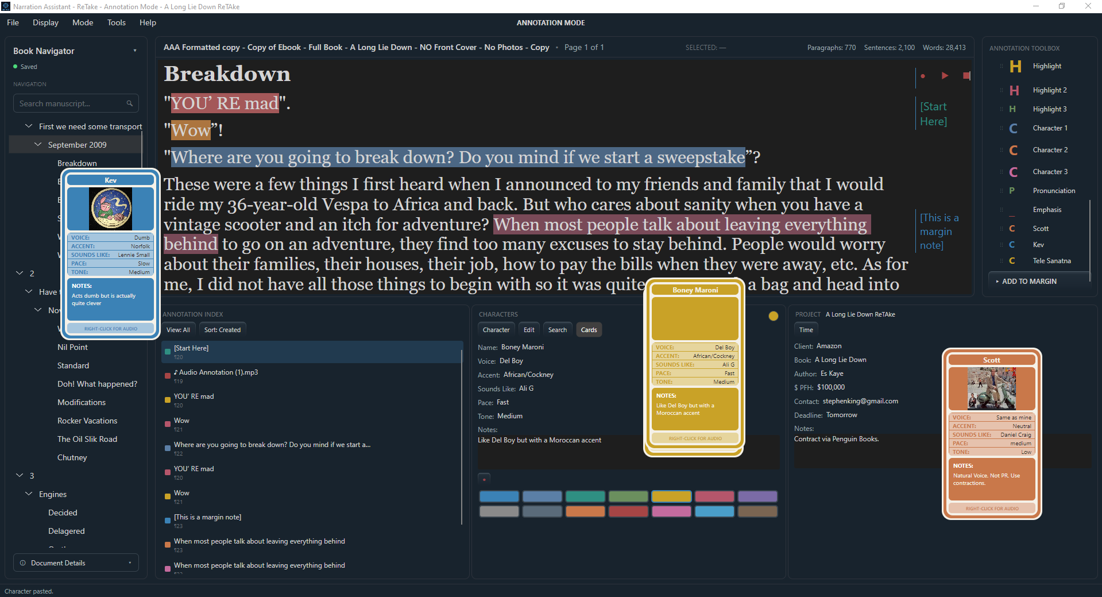
Task: Click the character audio record button below Notes
Action: (484, 479)
